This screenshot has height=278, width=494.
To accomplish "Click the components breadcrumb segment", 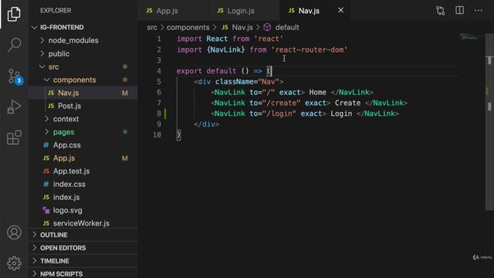I will coord(188,28).
